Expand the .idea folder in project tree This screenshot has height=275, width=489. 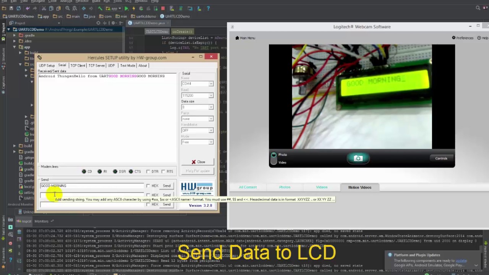tap(15, 41)
